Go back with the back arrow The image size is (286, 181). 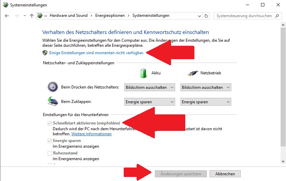7,16
